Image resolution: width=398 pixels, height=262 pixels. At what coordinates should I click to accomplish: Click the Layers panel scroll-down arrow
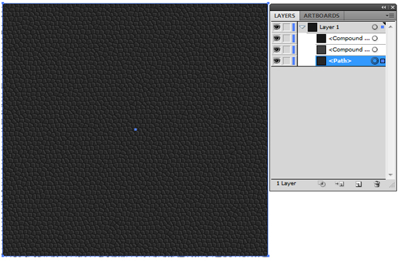click(x=391, y=175)
